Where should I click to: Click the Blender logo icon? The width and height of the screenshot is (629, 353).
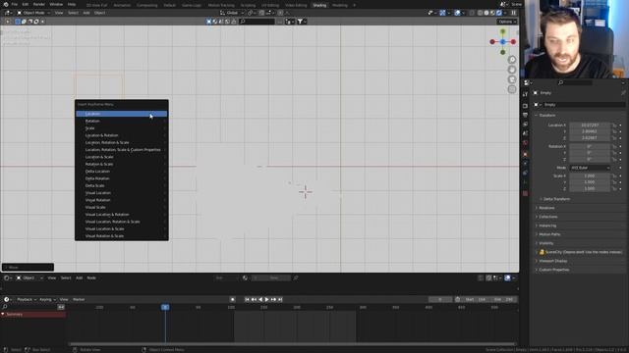[x=6, y=4]
